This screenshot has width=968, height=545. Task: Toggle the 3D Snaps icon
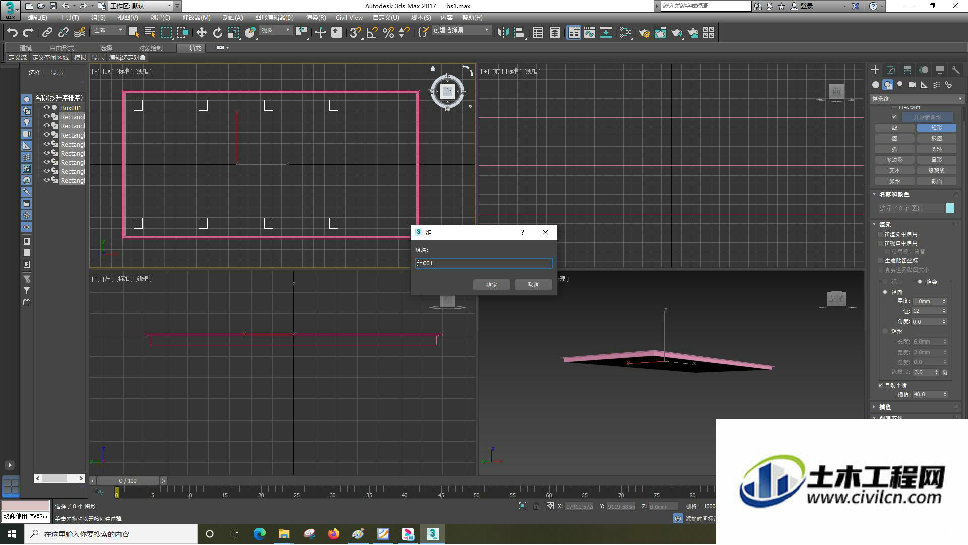(x=355, y=33)
